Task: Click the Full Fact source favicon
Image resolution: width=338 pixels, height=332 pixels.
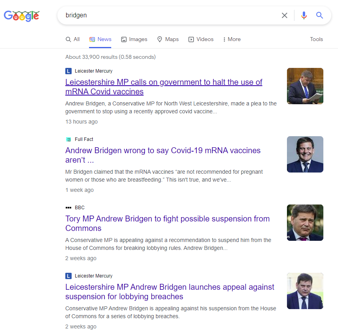Action: [68, 139]
